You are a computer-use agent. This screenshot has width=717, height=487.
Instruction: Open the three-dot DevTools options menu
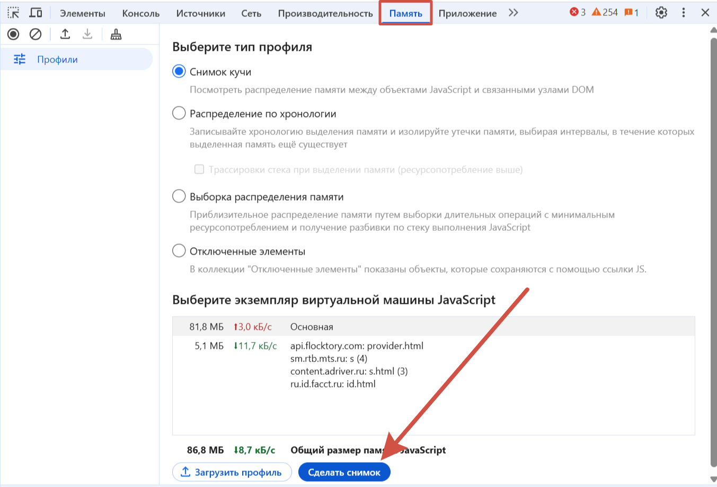(684, 13)
